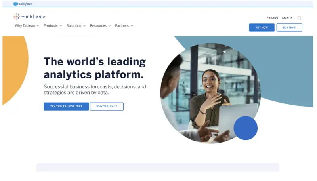Image resolution: width=317 pixels, height=181 pixels.
Task: Click the Why Tableau? outlined button
Action: tap(107, 106)
